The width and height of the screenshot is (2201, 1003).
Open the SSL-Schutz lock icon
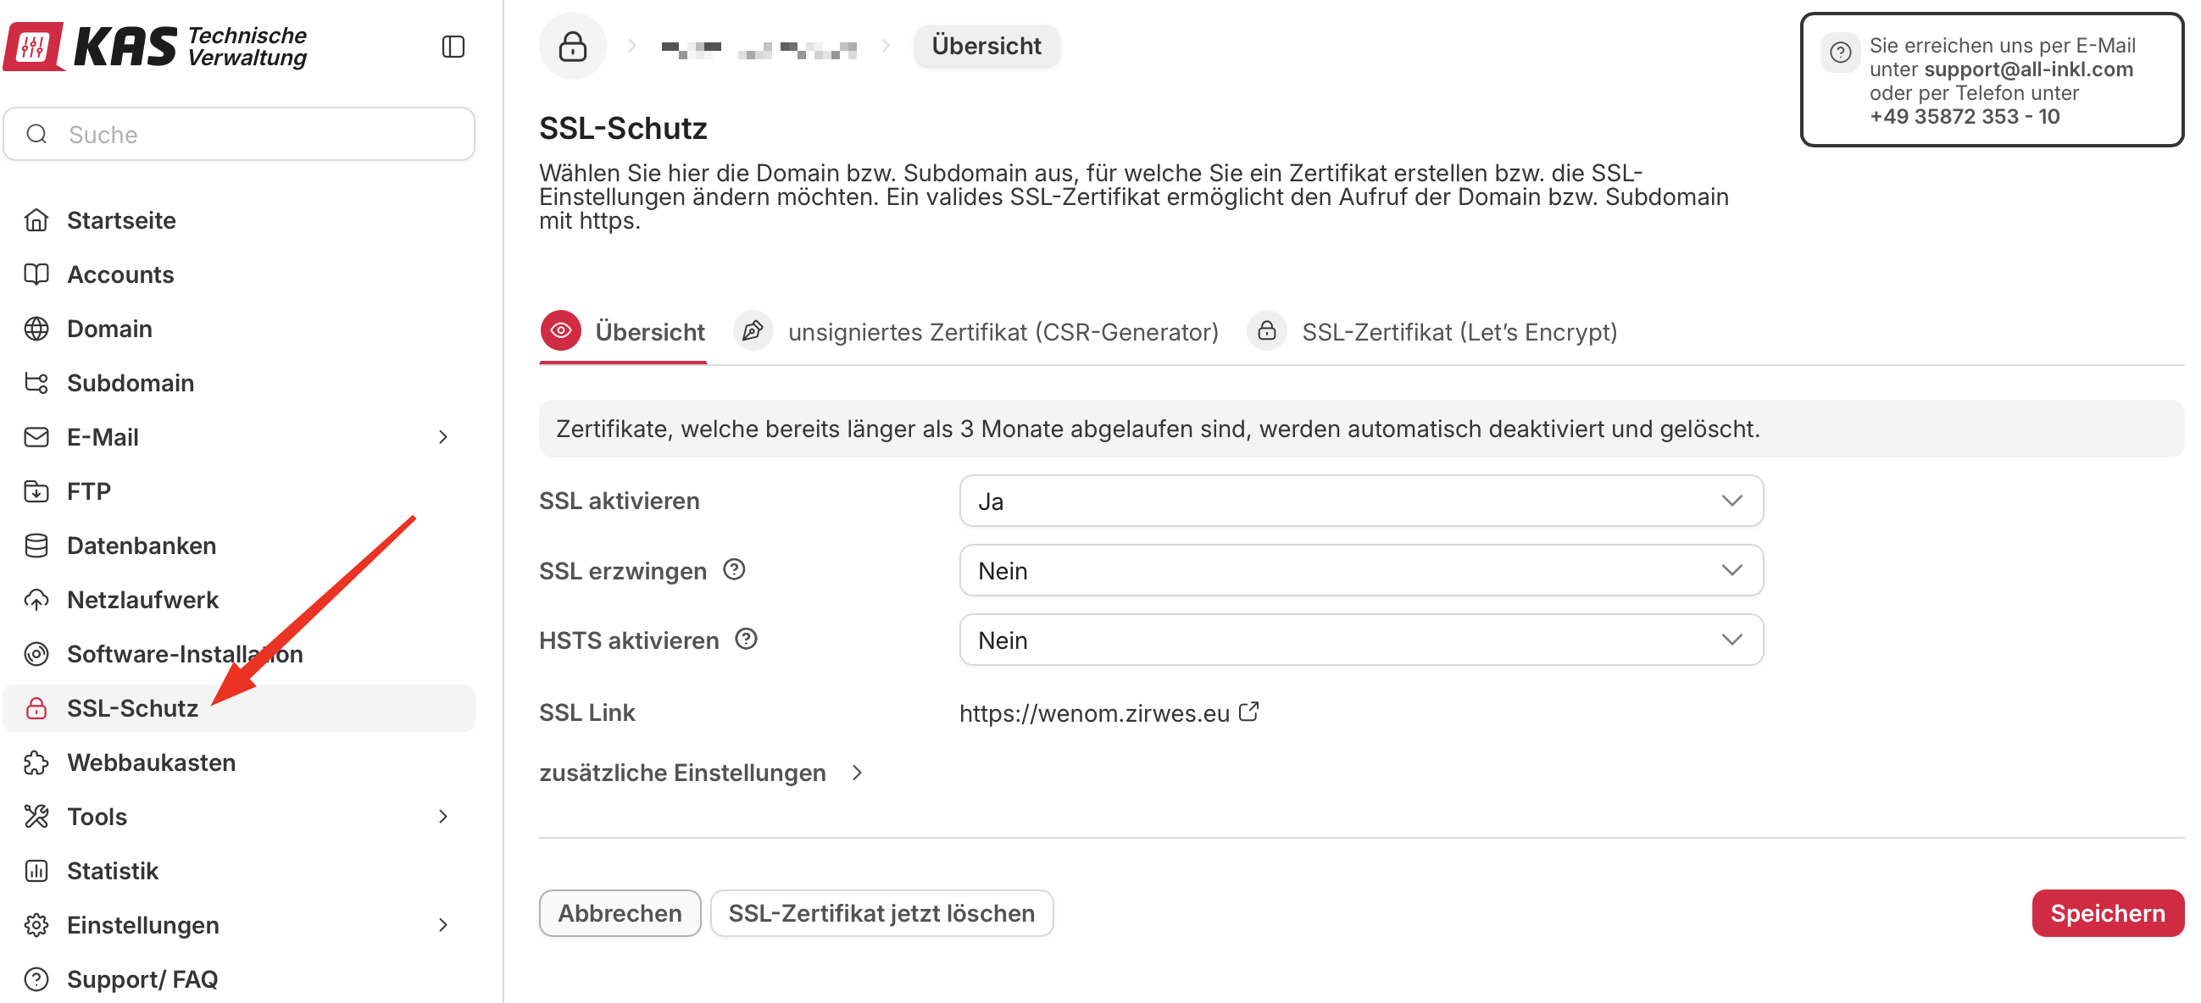36,708
